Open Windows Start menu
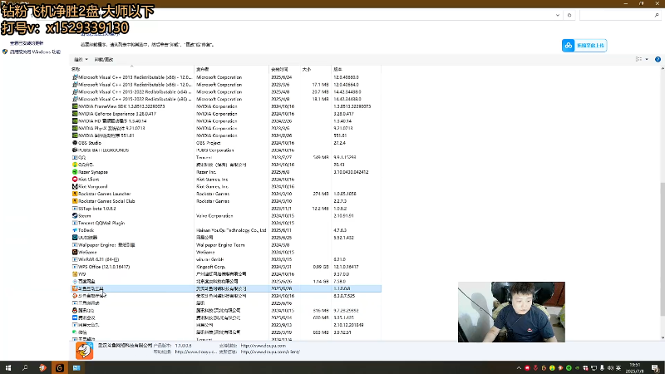 (8, 367)
